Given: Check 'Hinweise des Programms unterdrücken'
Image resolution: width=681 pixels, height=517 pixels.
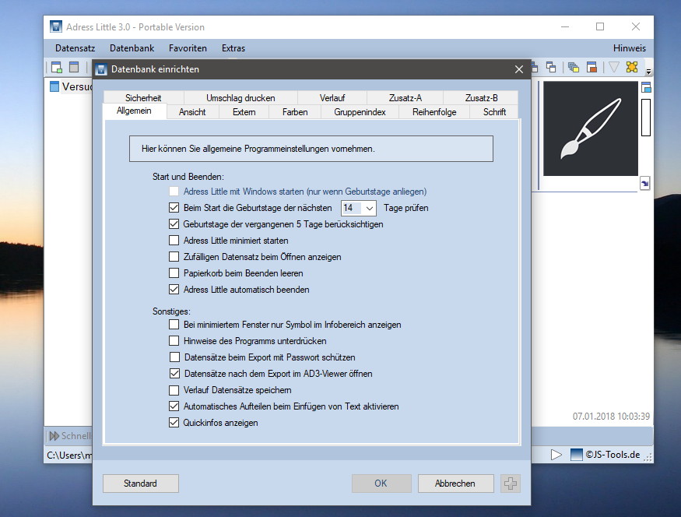Looking at the screenshot, I should pyautogui.click(x=174, y=341).
